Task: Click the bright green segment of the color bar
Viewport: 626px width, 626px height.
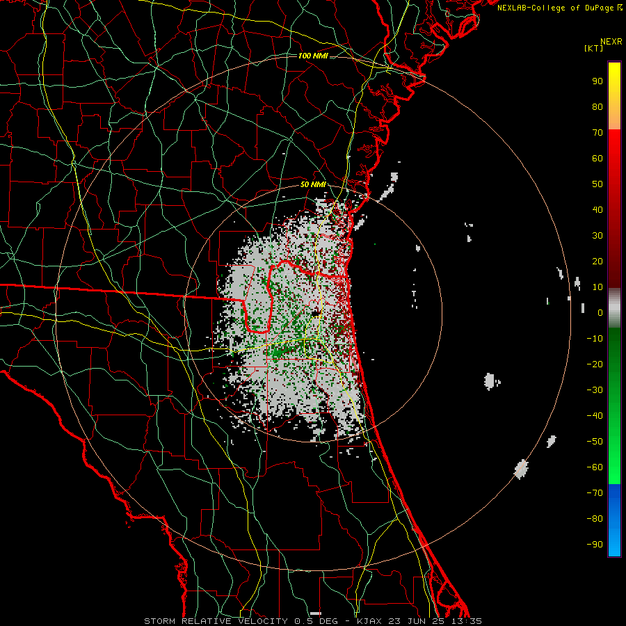Action: [614, 406]
